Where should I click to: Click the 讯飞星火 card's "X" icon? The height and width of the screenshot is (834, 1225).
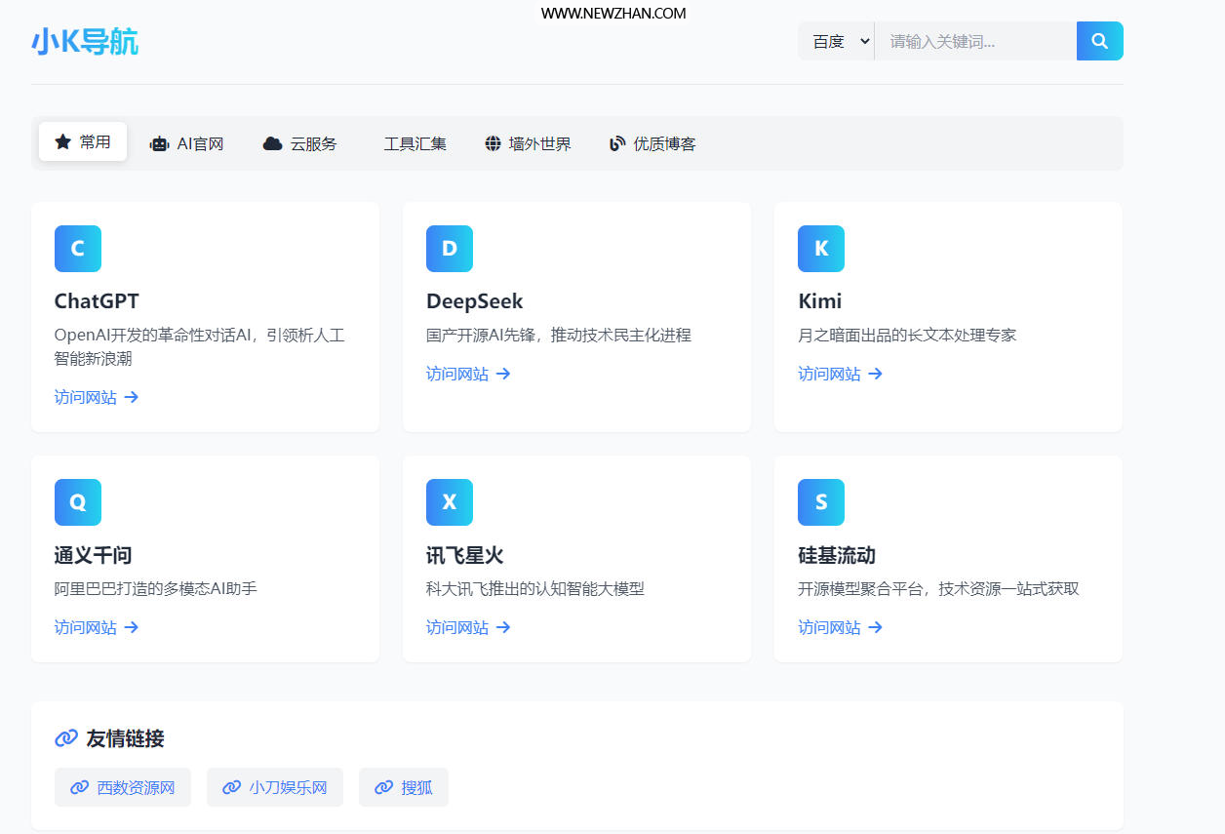coord(450,502)
